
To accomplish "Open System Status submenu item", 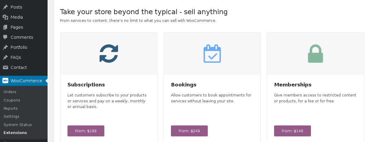I will coord(18,125).
